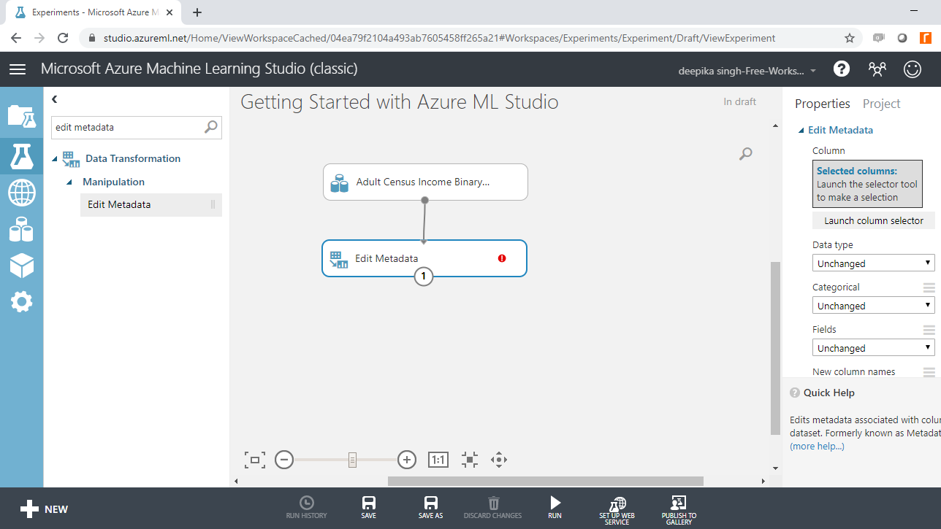Open Run History
This screenshot has height=529, width=941.
[x=307, y=508]
